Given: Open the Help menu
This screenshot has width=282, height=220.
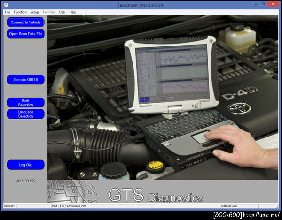Looking at the screenshot, I should point(73,12).
